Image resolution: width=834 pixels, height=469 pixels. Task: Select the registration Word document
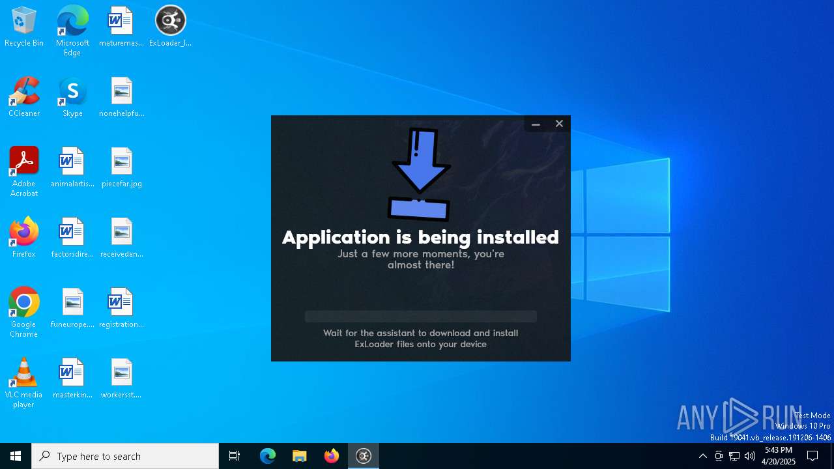coord(121,308)
